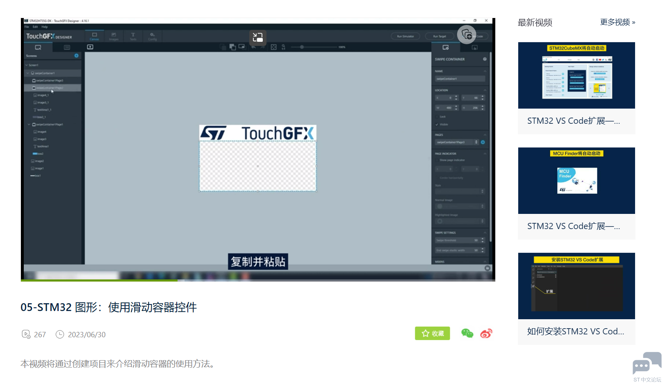The height and width of the screenshot is (386, 665).
Task: Click the clock icon beside 2023/06/30
Action: coord(60,334)
